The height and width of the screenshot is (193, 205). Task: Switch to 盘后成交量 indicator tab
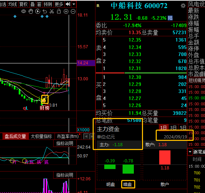15,136
